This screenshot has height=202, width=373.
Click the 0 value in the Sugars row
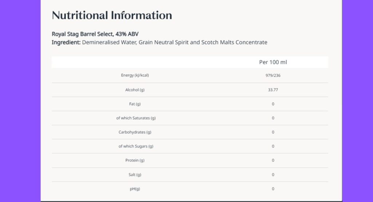point(273,146)
